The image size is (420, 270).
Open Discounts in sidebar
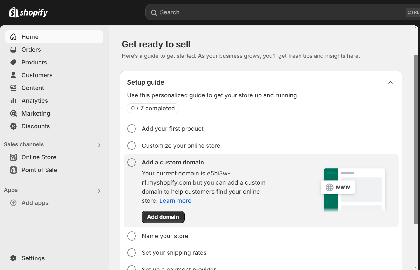(54, 126)
